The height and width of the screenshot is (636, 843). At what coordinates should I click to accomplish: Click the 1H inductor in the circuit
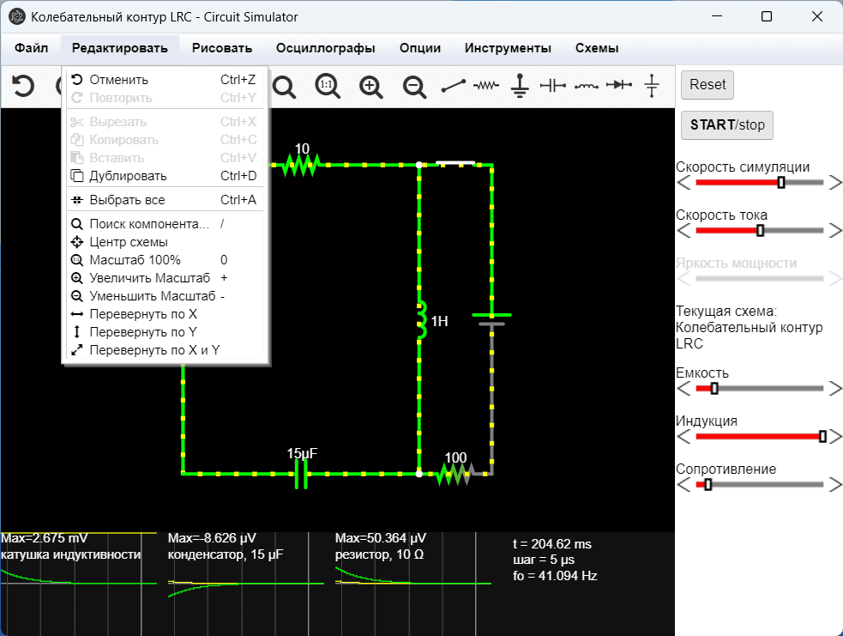[420, 320]
